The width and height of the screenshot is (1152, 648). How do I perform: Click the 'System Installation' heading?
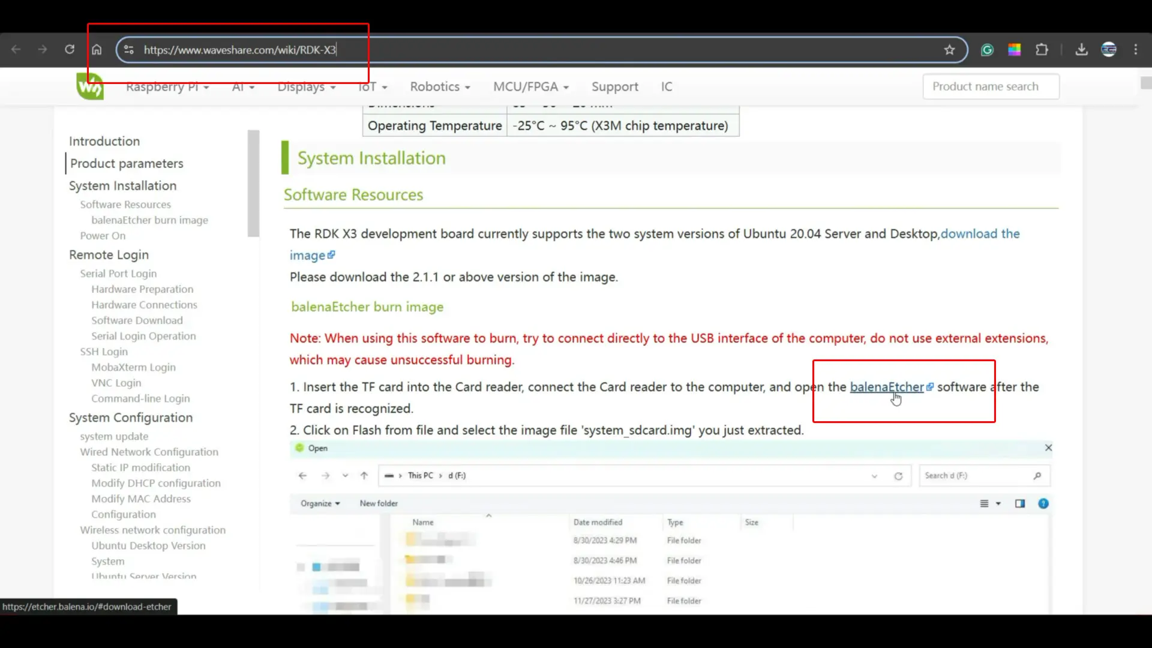coord(371,158)
